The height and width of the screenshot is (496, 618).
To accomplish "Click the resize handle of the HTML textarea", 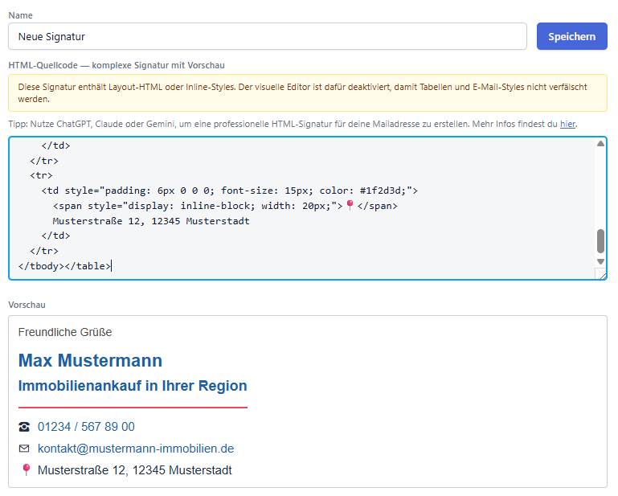I will click(x=600, y=274).
